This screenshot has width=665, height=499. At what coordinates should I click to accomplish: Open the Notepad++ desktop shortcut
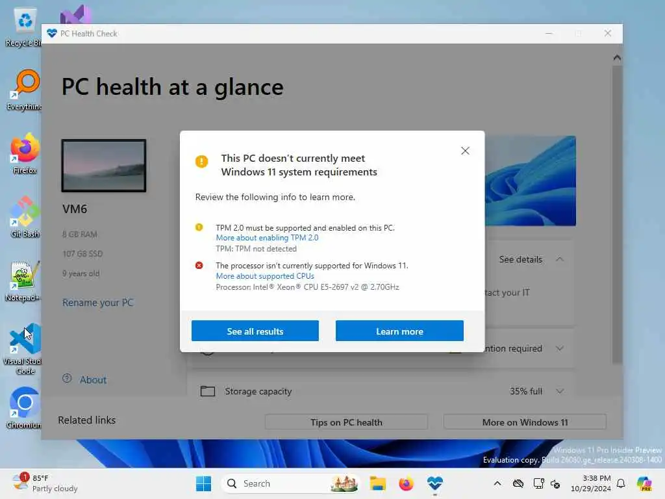(x=24, y=281)
